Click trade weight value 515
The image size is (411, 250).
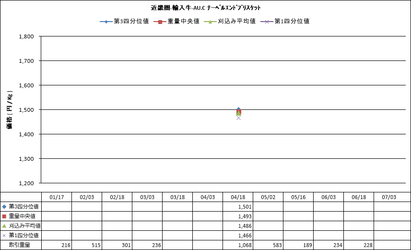(x=96, y=245)
